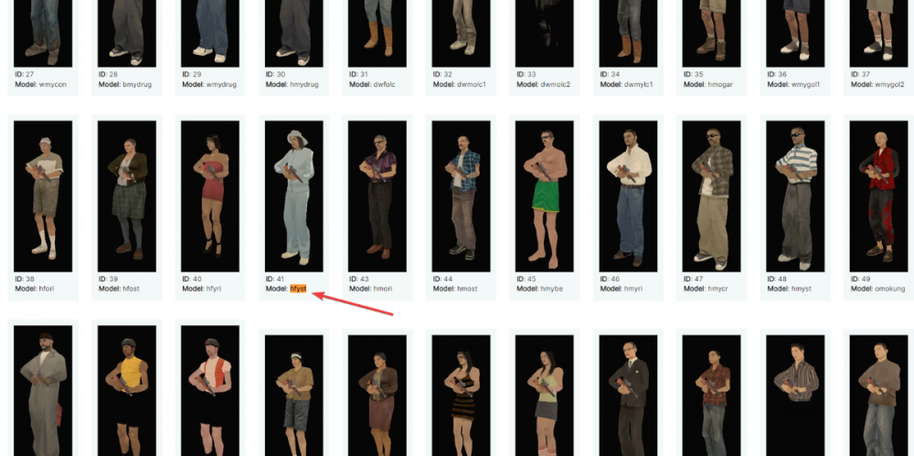The height and width of the screenshot is (456, 914).
Task: Select the grey coverall man skin image
Action: [x=43, y=391]
